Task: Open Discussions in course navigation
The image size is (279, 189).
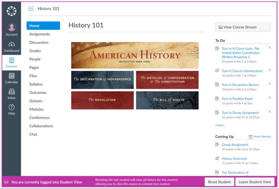Action: click(39, 42)
